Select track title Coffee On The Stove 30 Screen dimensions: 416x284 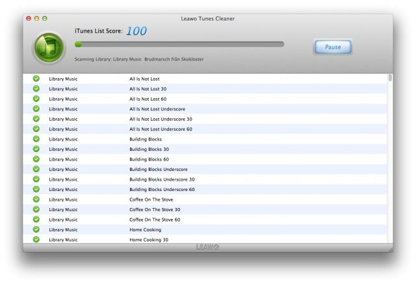[155, 209]
